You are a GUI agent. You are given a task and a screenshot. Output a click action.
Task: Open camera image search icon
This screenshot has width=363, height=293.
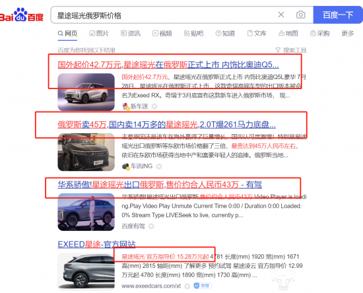click(x=300, y=15)
